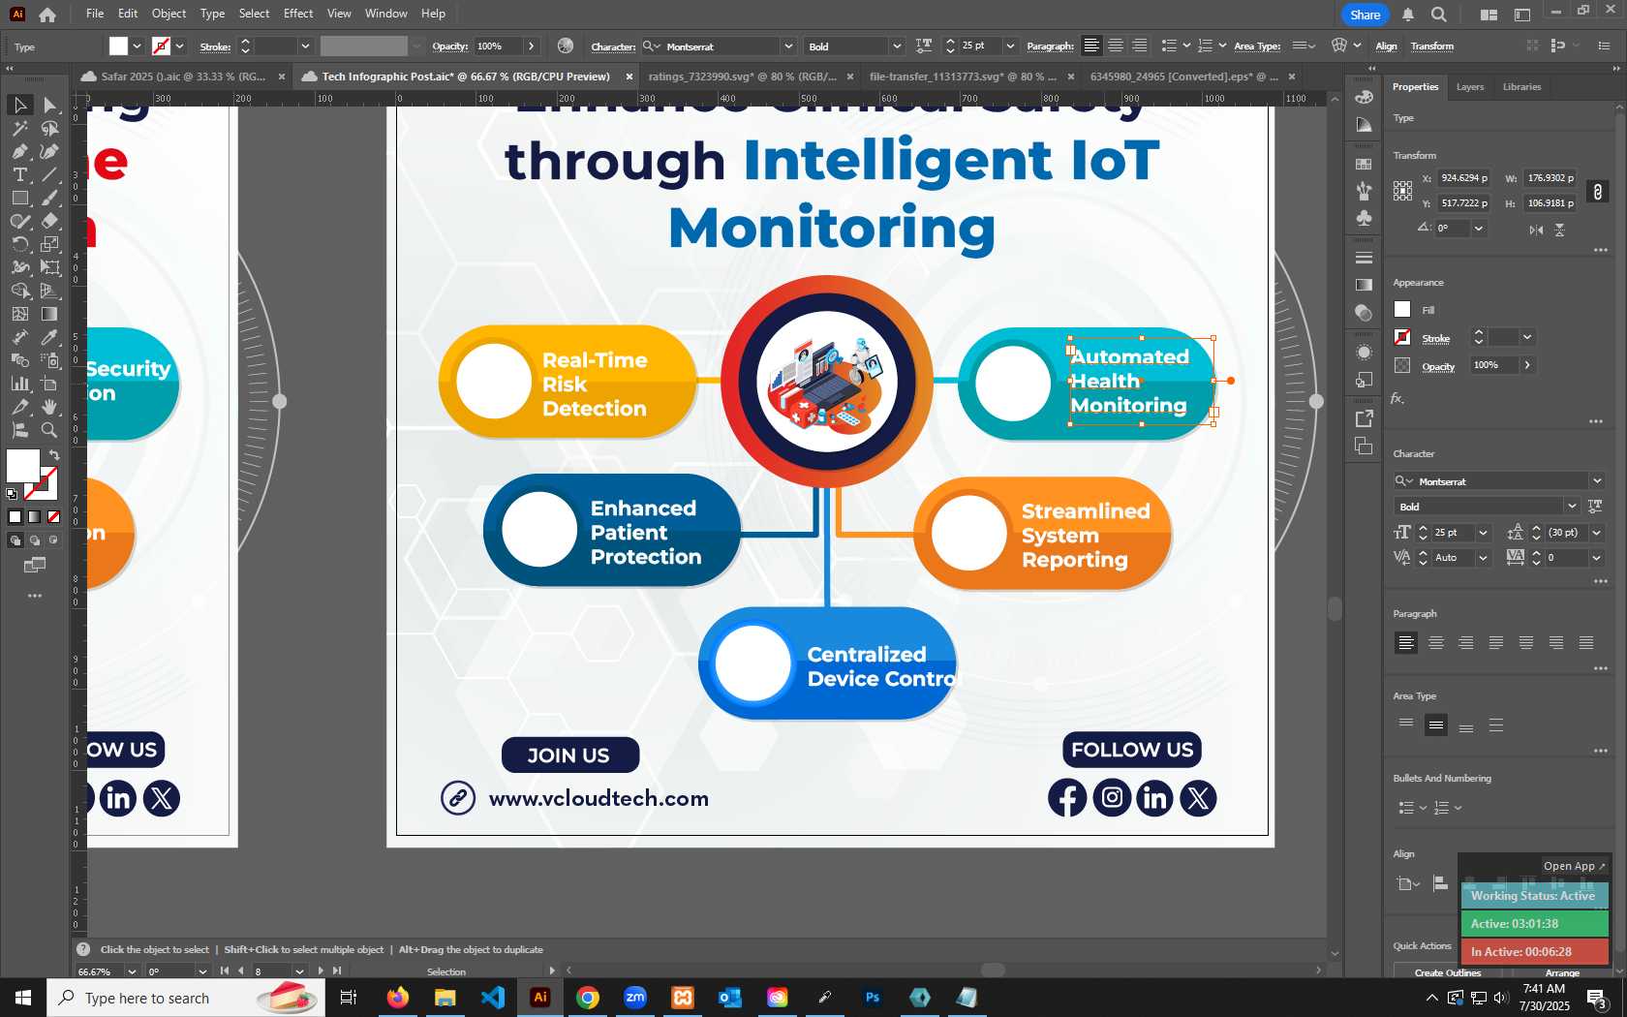Choose the Artboard tool
The image size is (1627, 1017).
click(49, 384)
